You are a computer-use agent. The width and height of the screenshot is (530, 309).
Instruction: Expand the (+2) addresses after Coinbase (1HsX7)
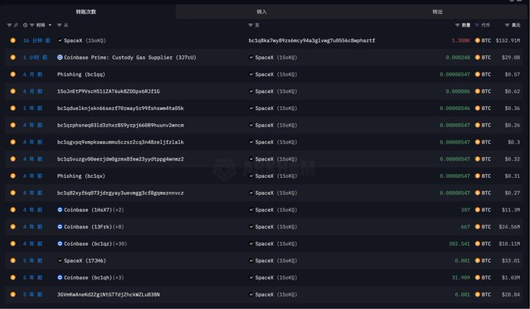[x=119, y=210]
